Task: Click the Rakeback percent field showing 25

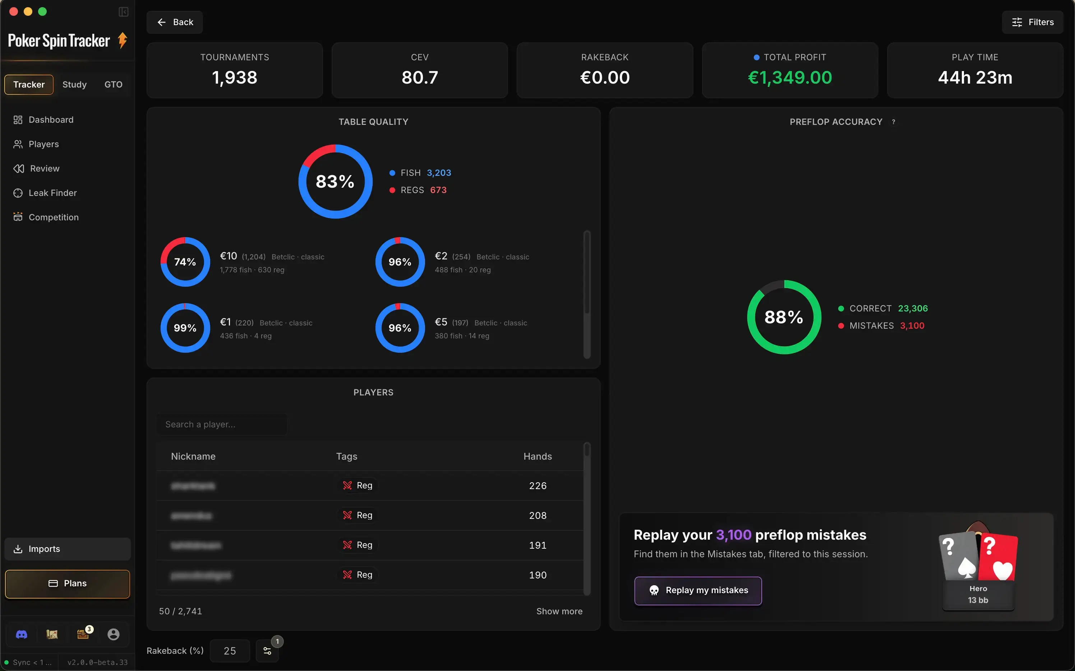Action: coord(230,651)
